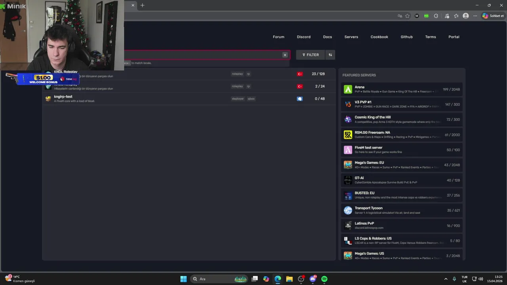Image resolution: width=507 pixels, height=285 pixels.
Task: Clear the server search field with the X
Action: click(x=285, y=55)
